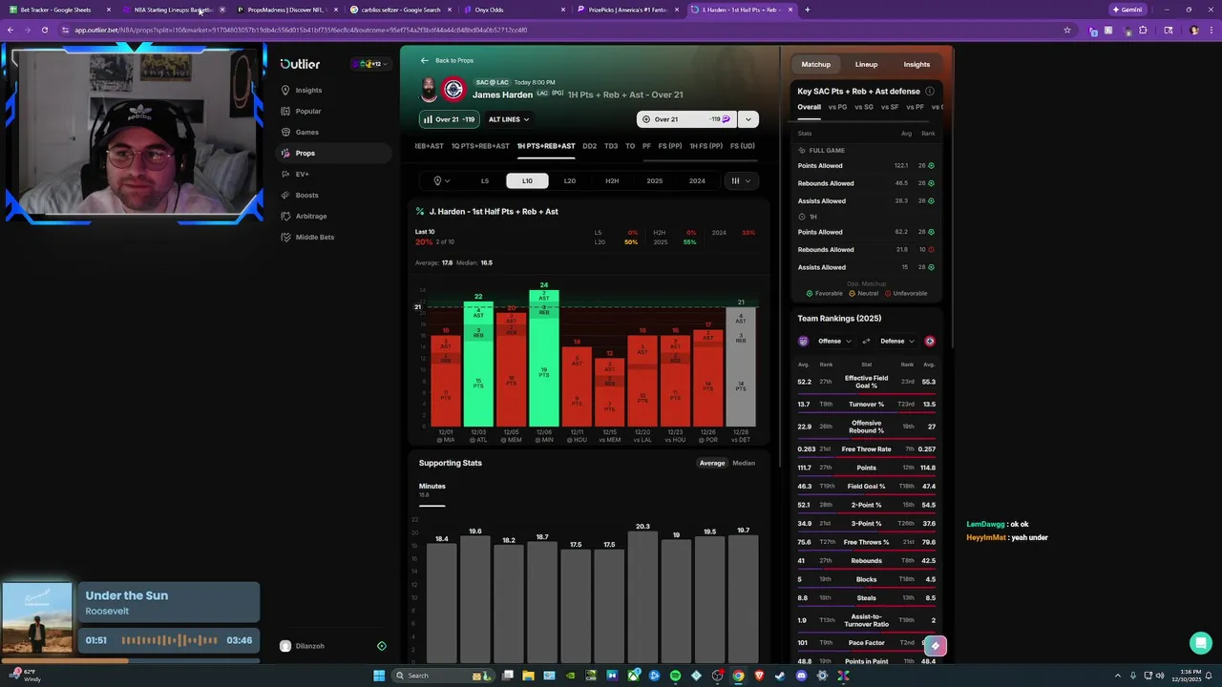Viewport: 1222px width, 687px height.
Task: Open the Insights sidebar icon
Action: (x=285, y=90)
